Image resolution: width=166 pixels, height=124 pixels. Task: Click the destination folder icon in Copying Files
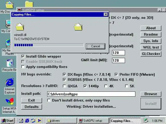tap(78, 27)
